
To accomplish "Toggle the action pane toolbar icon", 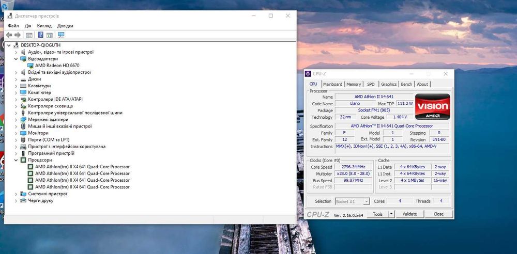I will click(x=50, y=35).
